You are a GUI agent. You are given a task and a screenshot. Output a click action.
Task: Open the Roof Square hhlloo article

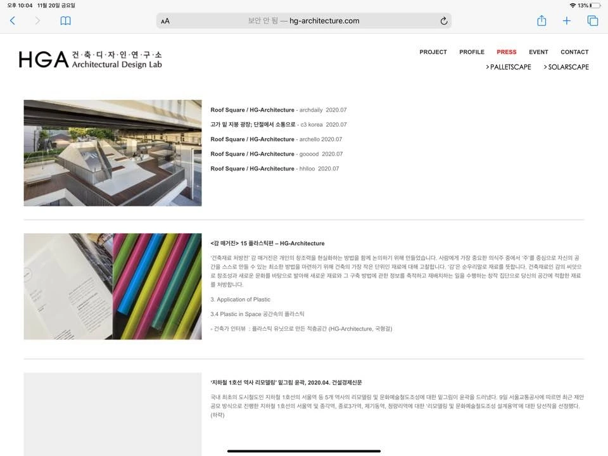click(274, 168)
